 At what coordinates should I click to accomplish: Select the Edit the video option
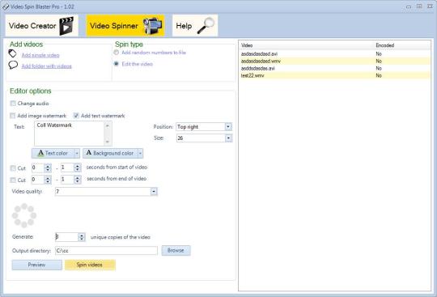(117, 64)
